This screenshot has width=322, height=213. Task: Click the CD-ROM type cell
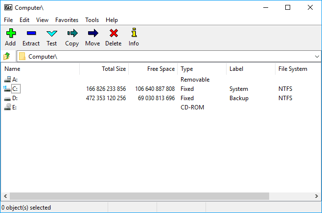pyautogui.click(x=192, y=107)
